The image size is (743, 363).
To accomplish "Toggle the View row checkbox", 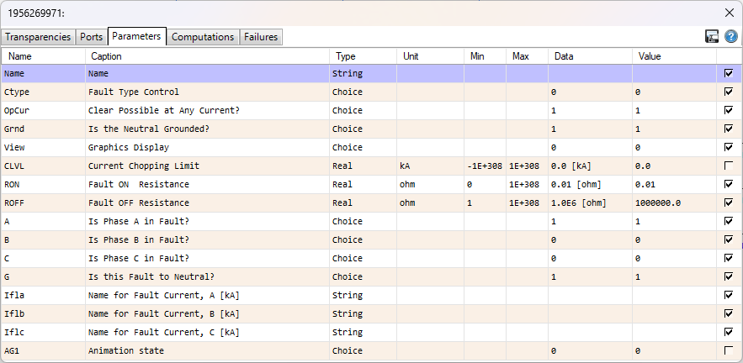I will [729, 147].
